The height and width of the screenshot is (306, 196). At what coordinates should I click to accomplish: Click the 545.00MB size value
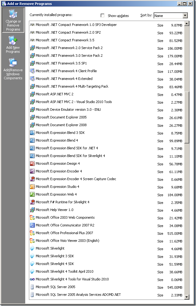click(x=175, y=287)
